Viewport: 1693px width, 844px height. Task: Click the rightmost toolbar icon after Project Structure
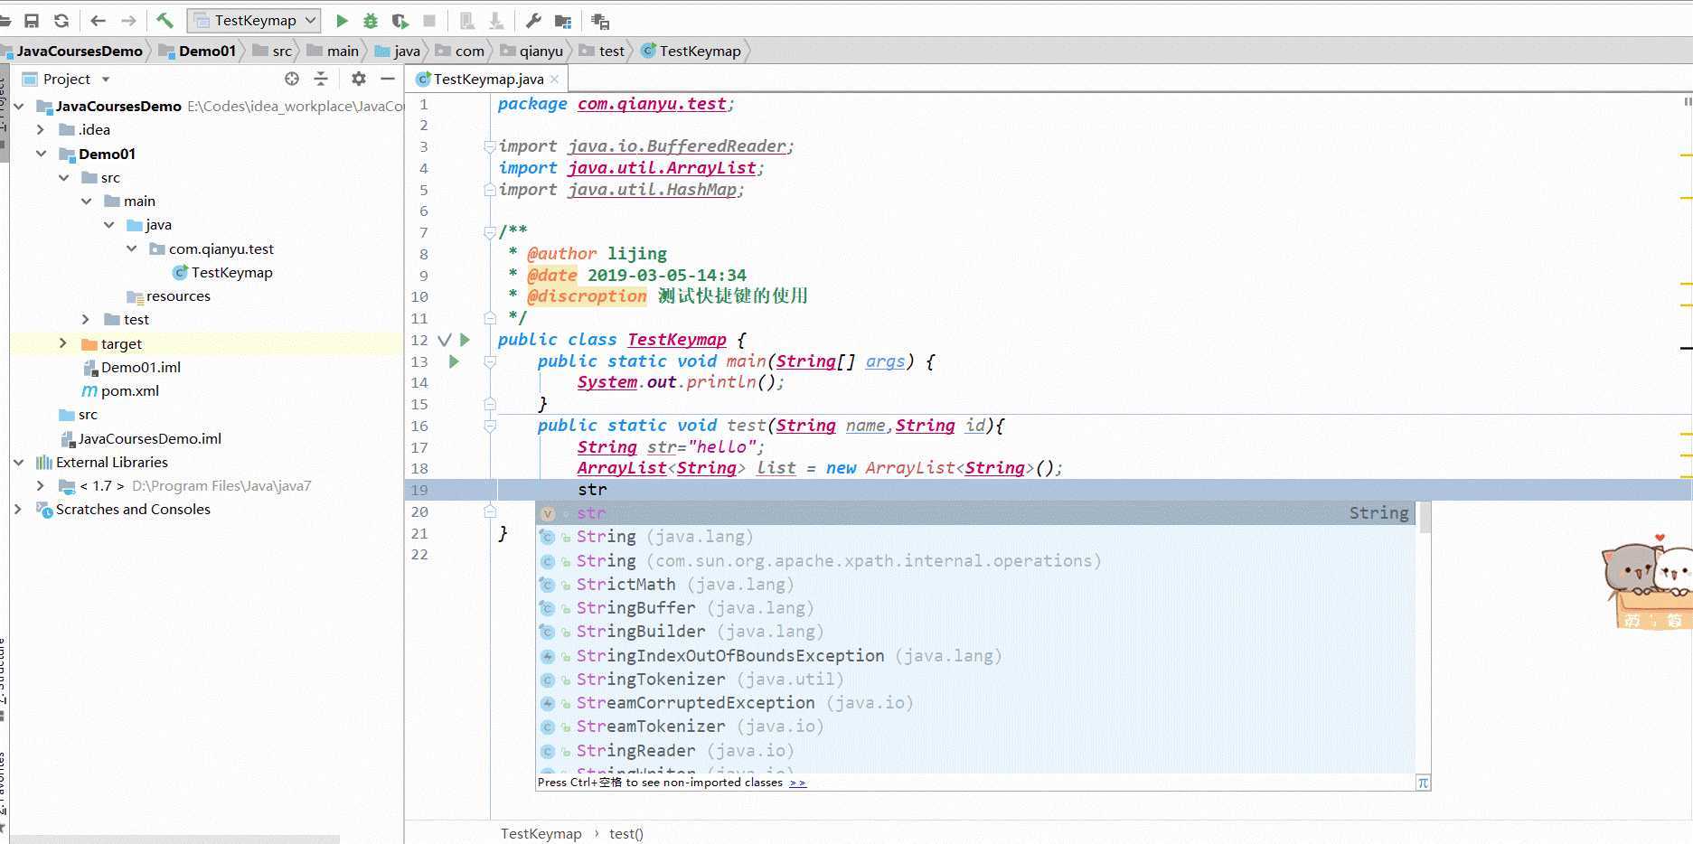coord(600,21)
